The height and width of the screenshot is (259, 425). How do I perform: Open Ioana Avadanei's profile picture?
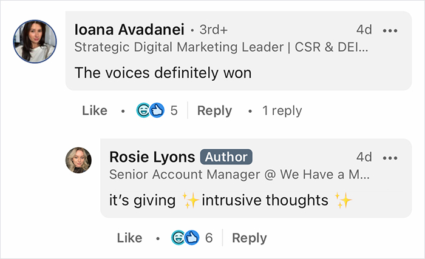35,41
